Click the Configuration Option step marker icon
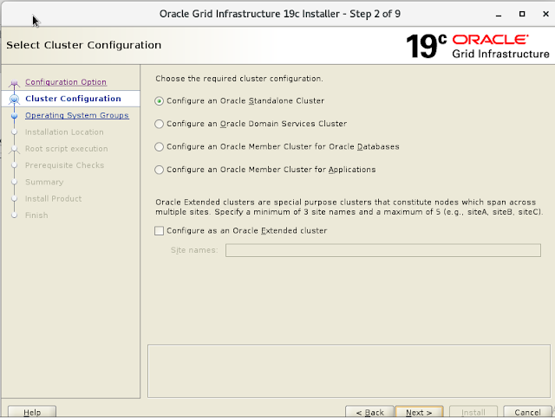The width and height of the screenshot is (555, 418). coord(14,83)
